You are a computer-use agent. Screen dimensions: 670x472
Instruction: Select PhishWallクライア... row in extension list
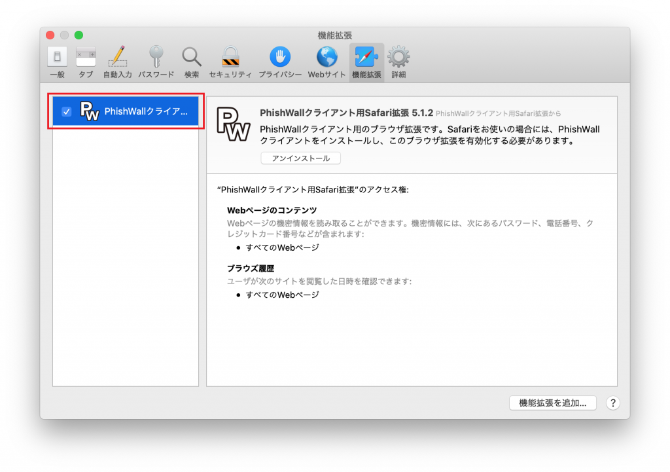click(x=126, y=111)
